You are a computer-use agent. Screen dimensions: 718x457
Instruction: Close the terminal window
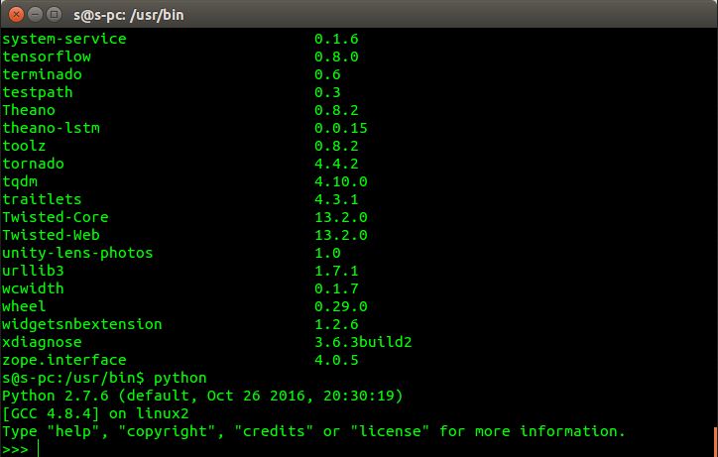[16, 15]
